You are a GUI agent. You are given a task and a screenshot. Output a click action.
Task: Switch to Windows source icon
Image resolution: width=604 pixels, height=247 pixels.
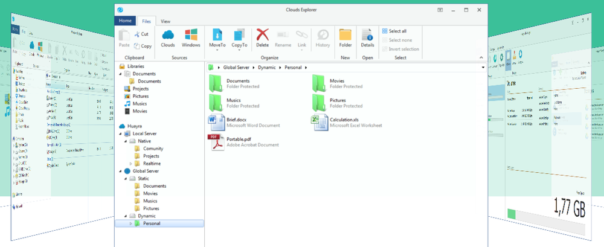tap(191, 34)
